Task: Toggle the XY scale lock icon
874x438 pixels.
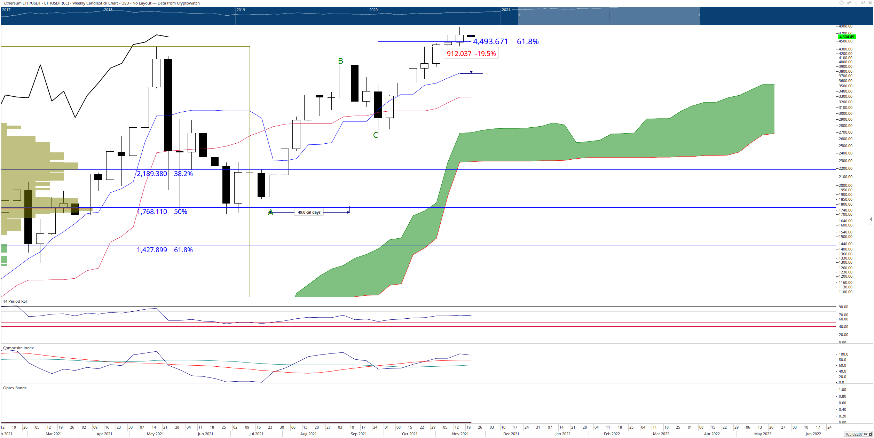Action: (870, 434)
